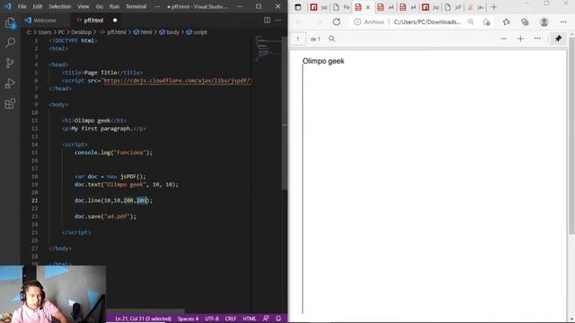
Task: Search within the PDF document
Action: tap(332, 39)
